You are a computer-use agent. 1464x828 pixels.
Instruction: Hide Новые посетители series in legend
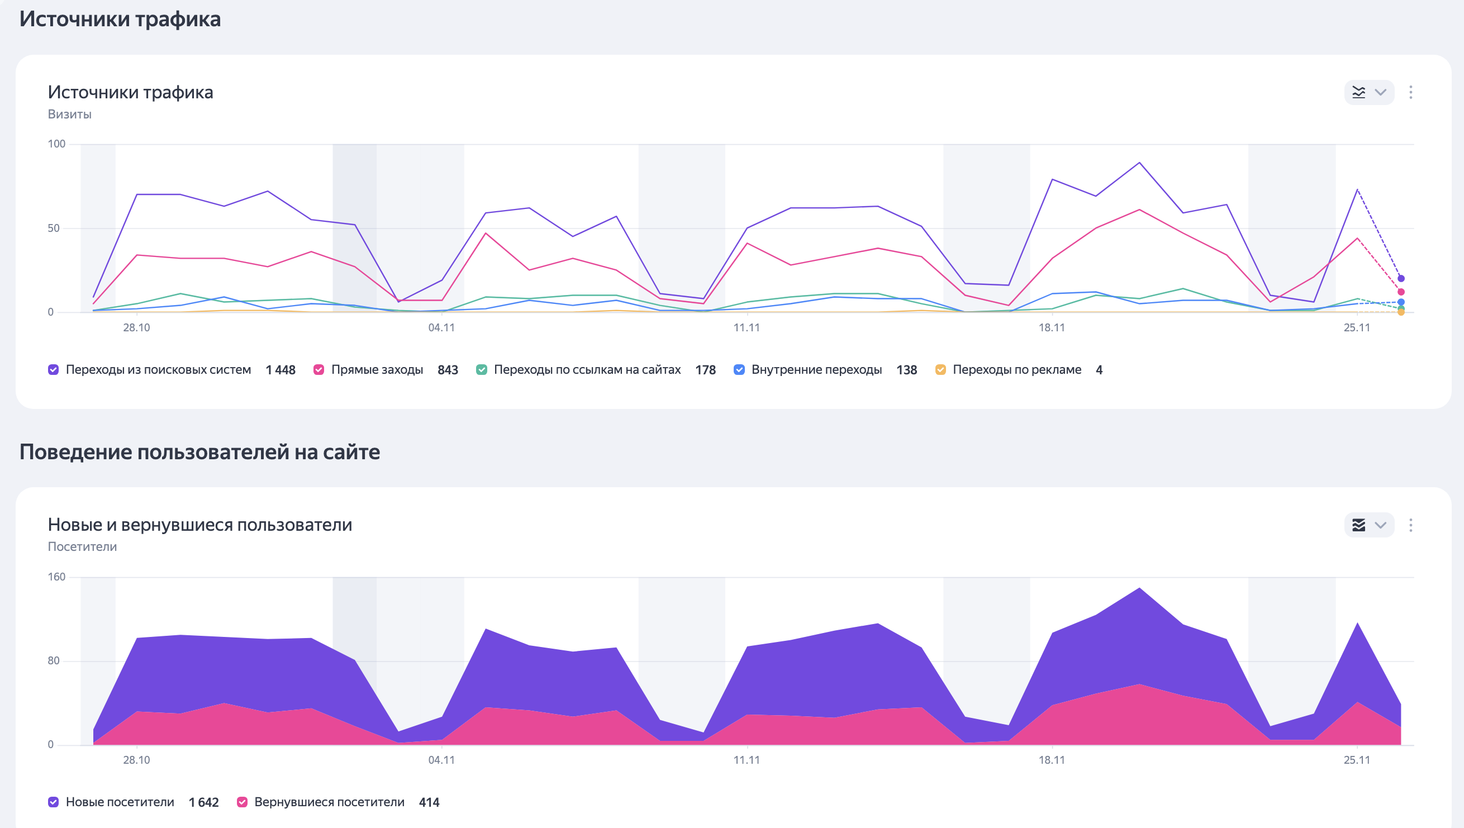pyautogui.click(x=54, y=802)
